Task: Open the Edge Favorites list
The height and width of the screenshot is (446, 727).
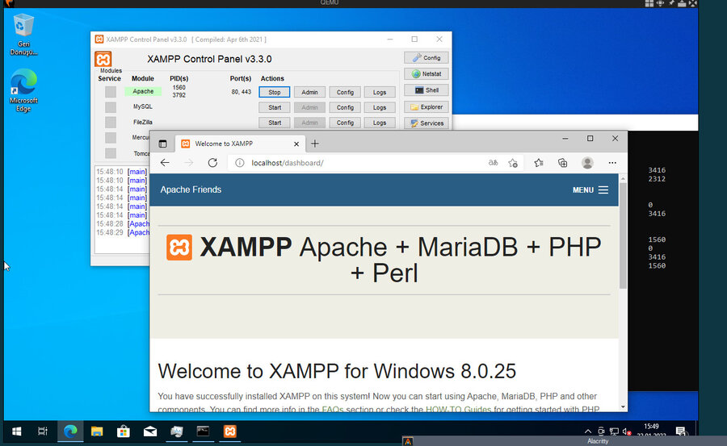Action: [x=538, y=163]
